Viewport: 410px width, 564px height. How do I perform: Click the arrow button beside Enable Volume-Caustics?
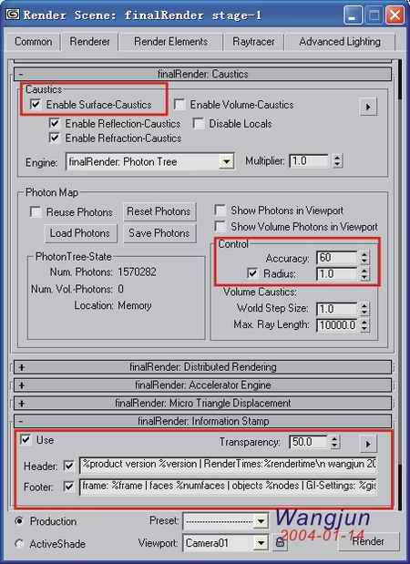(368, 107)
